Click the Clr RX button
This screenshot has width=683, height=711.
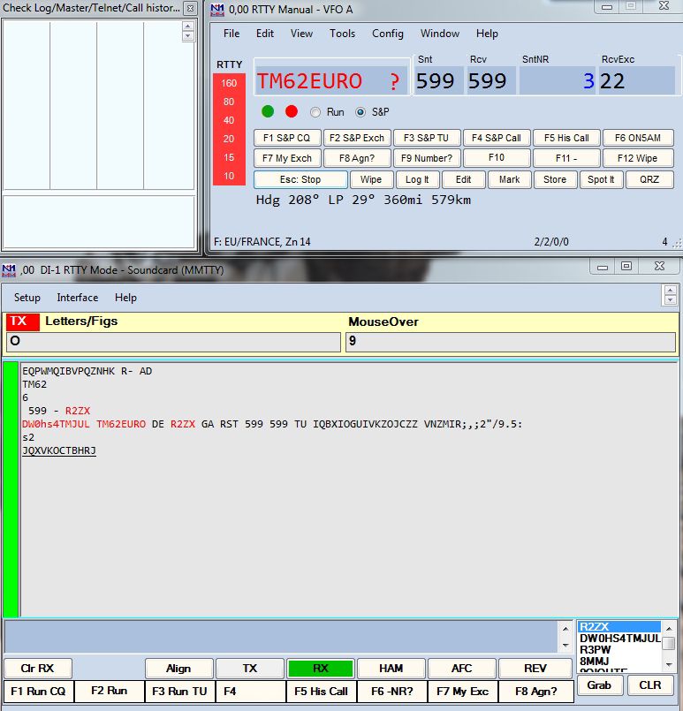(38, 669)
